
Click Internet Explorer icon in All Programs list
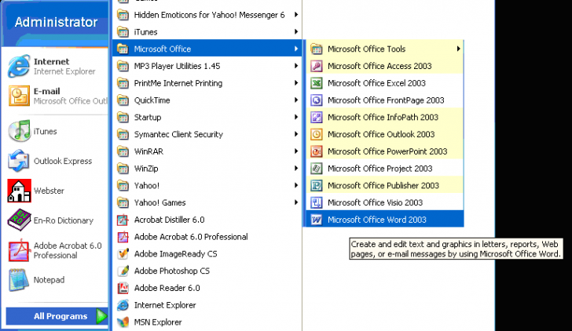click(x=123, y=305)
